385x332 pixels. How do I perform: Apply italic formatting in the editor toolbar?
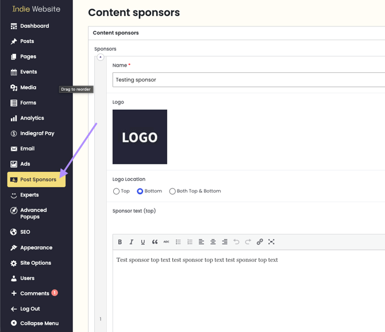coord(132,242)
